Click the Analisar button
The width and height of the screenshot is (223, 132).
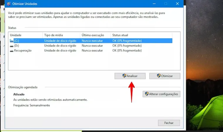(130, 76)
